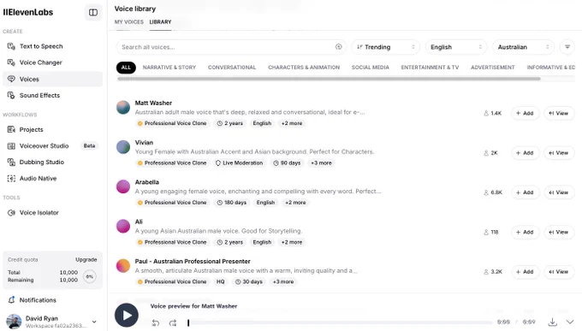Add Paul Australian Professional Presenter voice
The width and height of the screenshot is (582, 331).
pyautogui.click(x=525, y=272)
